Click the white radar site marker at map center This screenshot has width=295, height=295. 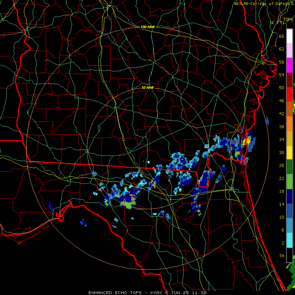pos(148,162)
